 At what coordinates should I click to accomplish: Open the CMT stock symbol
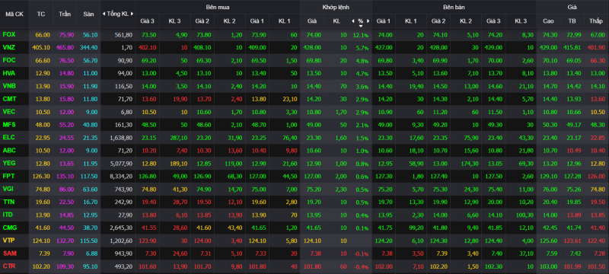(9, 99)
